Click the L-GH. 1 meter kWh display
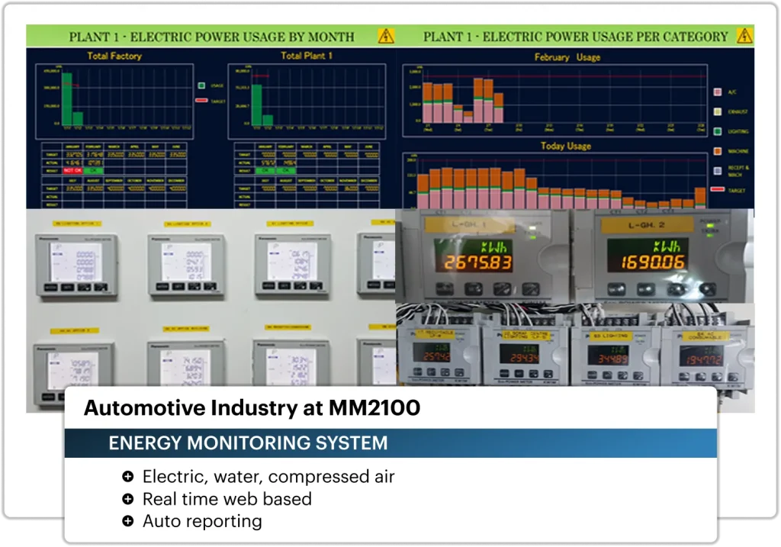The width and height of the screenshot is (781, 547). click(x=474, y=256)
